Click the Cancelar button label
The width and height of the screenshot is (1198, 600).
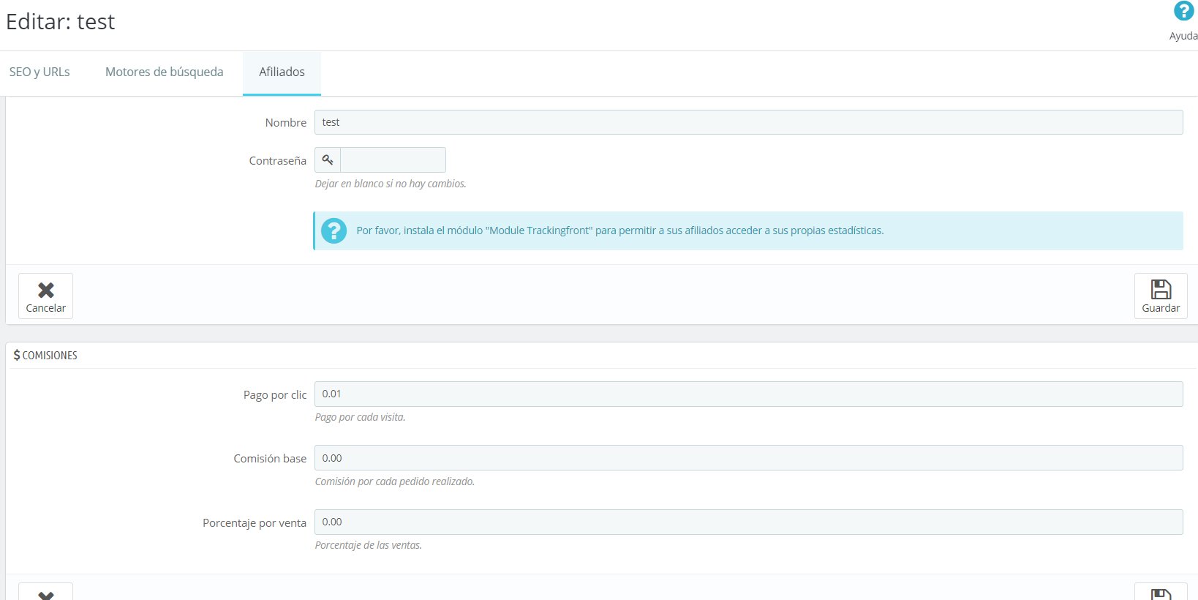point(46,308)
